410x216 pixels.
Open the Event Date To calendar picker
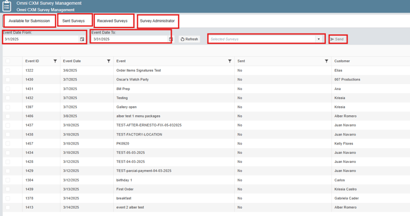pyautogui.click(x=171, y=39)
